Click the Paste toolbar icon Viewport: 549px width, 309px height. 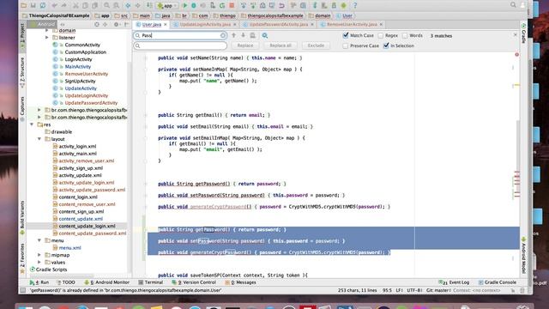tap(94, 5)
